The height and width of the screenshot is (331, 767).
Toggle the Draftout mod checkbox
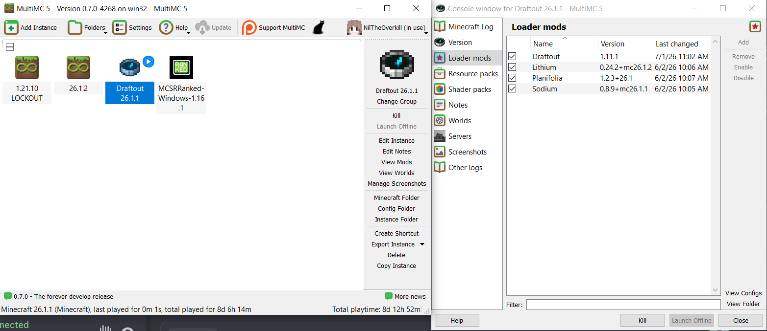click(512, 57)
